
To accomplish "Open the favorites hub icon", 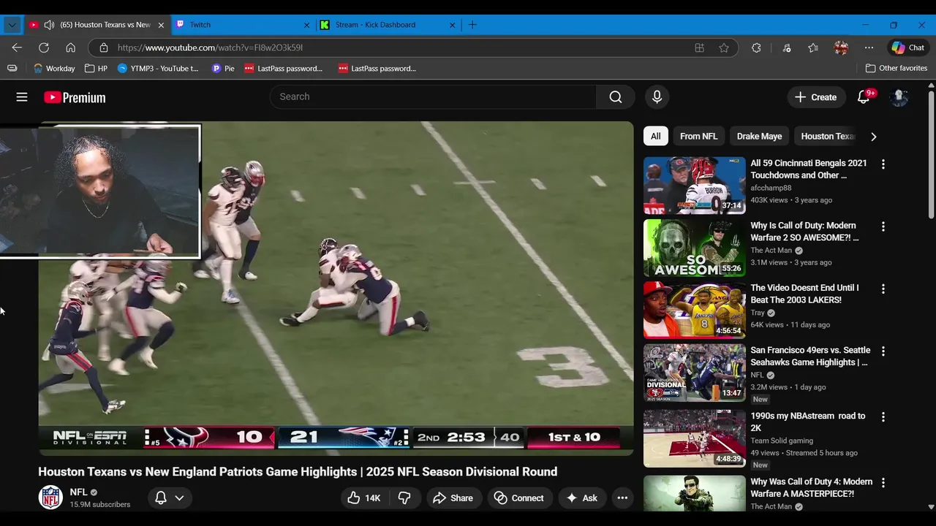I will coord(813,47).
